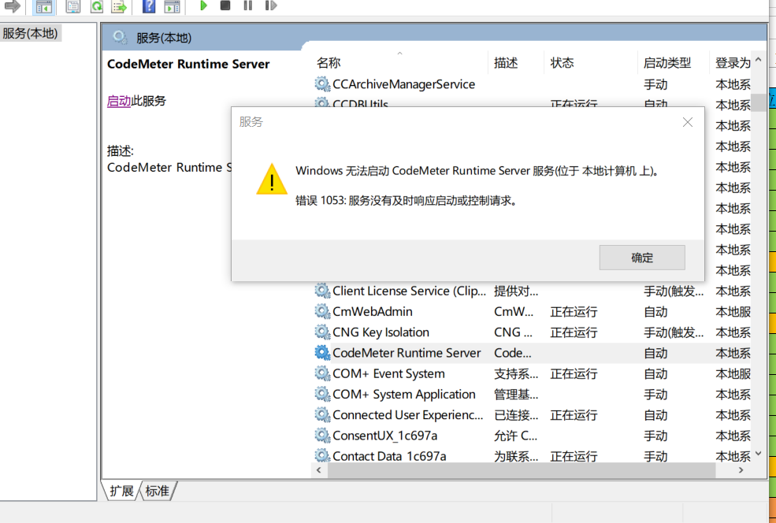This screenshot has width=776, height=523.
Task: Click the forward arrow toolbar icon
Action: tap(12, 6)
